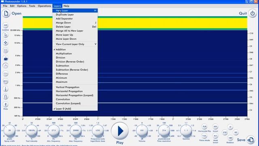
Task: Close the open Layers menu
Action: tap(57, 6)
